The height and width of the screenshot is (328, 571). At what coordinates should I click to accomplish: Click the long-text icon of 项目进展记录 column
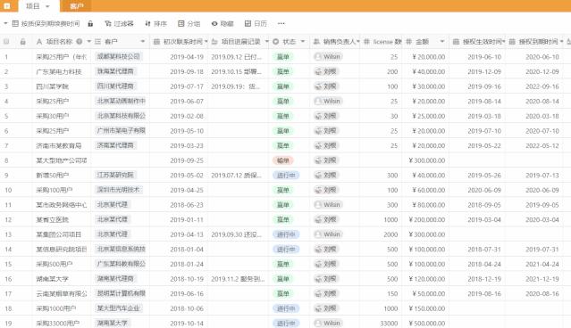pyautogui.click(x=214, y=42)
